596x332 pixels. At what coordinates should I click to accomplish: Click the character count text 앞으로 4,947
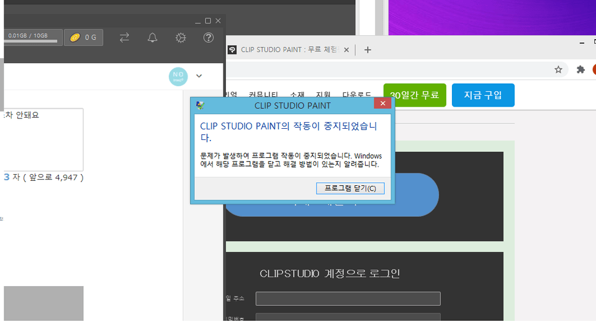coord(53,178)
